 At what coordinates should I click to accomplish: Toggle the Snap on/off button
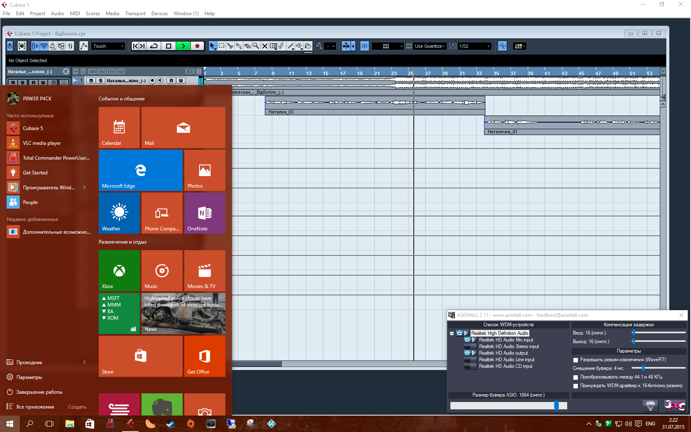pyautogui.click(x=364, y=46)
